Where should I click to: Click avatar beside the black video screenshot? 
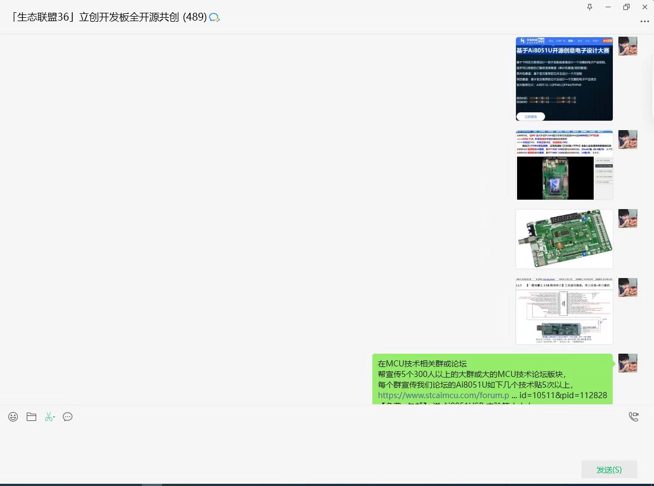pyautogui.click(x=628, y=140)
